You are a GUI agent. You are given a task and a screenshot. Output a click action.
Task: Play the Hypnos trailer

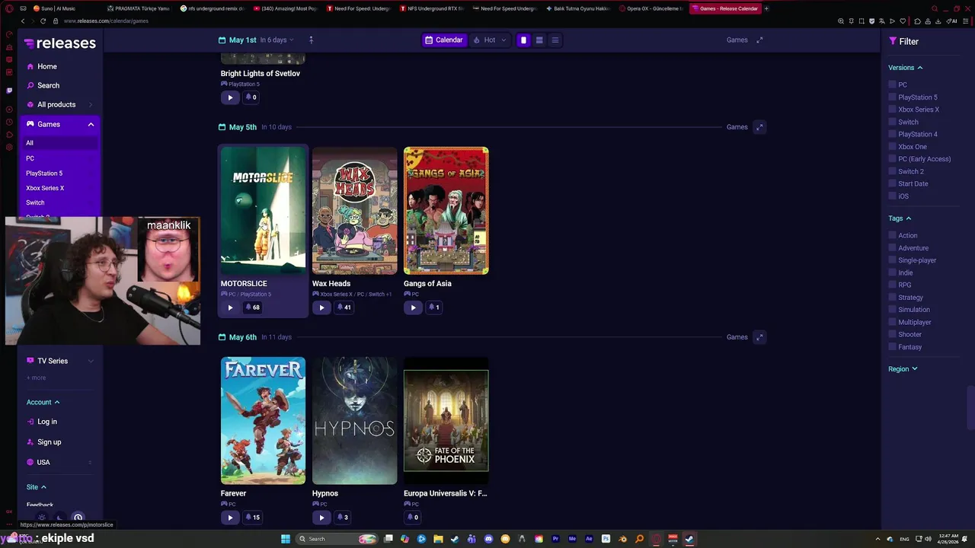pyautogui.click(x=321, y=518)
